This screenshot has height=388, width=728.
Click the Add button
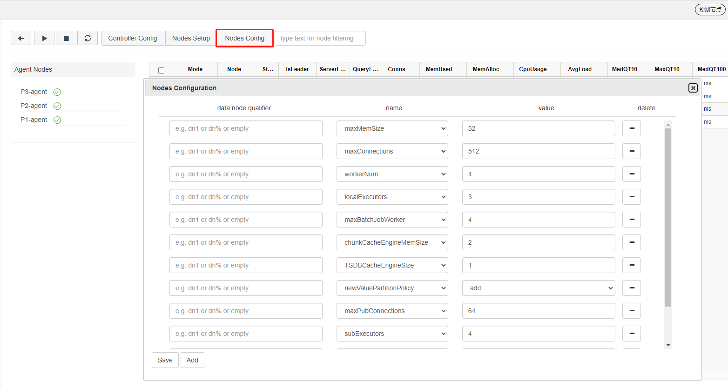click(x=192, y=360)
